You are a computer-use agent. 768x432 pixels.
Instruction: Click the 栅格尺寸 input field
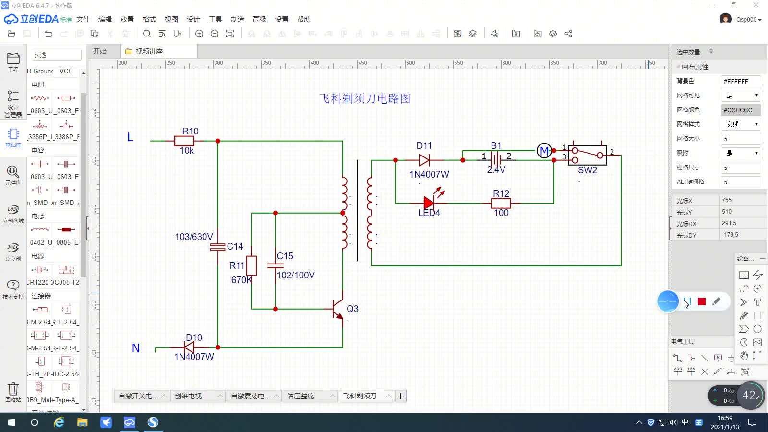(741, 168)
